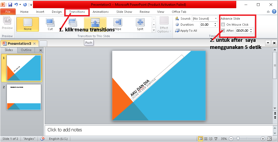Choose the Split transition effect
Viewport: 278px width, 142px height.
[x=140, y=24]
